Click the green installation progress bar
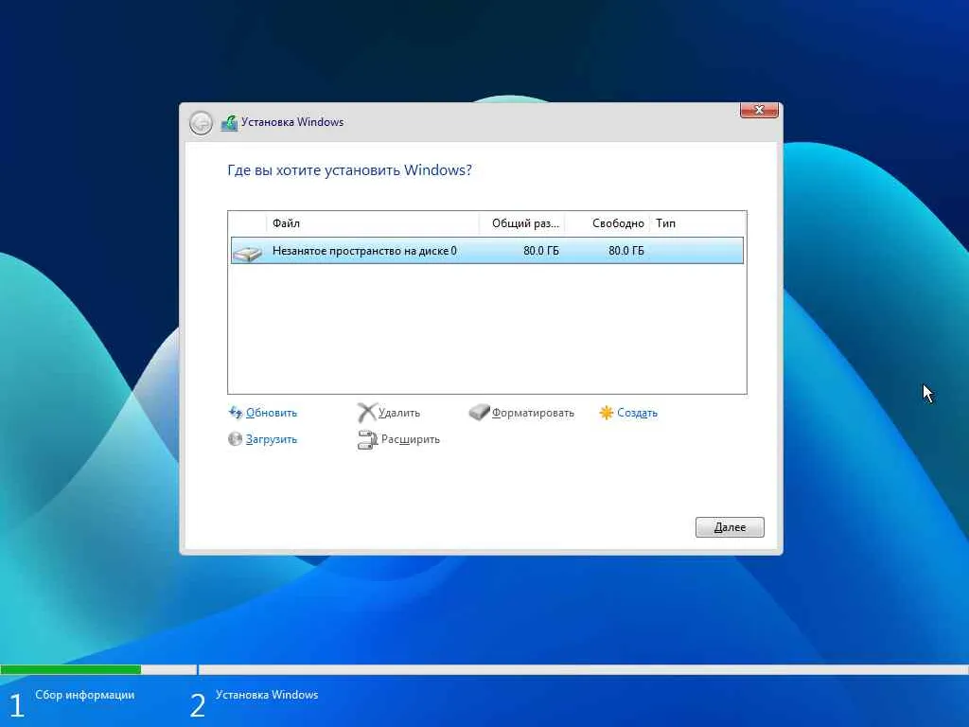The width and height of the screenshot is (969, 727). click(x=70, y=669)
